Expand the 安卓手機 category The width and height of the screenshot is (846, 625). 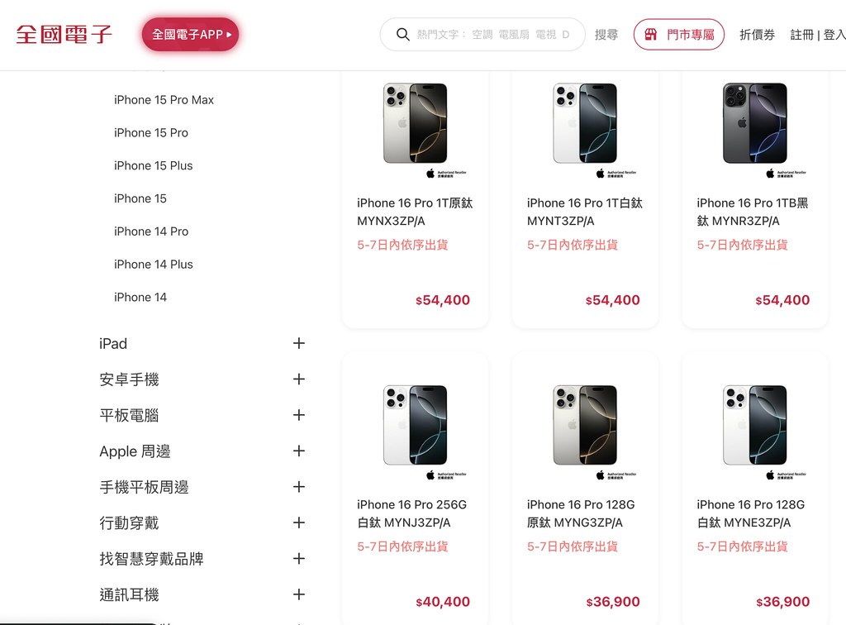[299, 379]
